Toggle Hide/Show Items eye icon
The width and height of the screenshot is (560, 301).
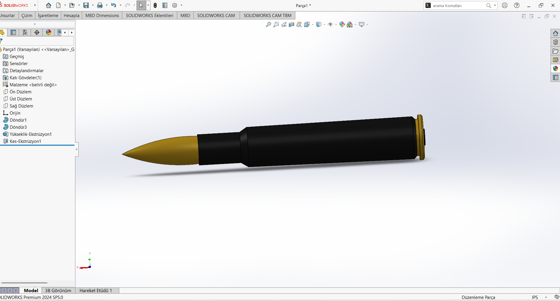tap(330, 24)
